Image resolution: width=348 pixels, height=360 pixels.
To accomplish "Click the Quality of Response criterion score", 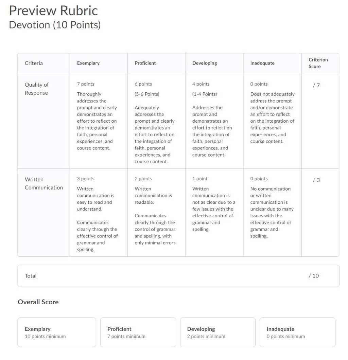I will pos(316,85).
